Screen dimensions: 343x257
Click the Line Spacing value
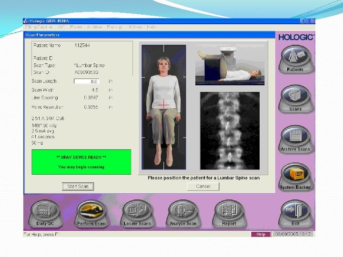[91, 98]
